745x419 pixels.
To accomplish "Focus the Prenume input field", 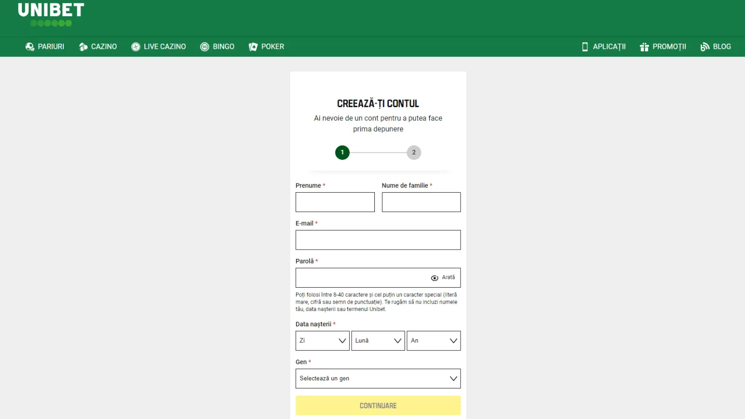I will (335, 202).
